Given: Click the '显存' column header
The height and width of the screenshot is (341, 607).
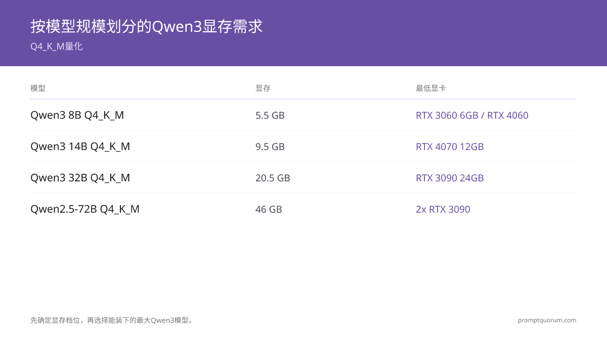Looking at the screenshot, I should tap(263, 88).
